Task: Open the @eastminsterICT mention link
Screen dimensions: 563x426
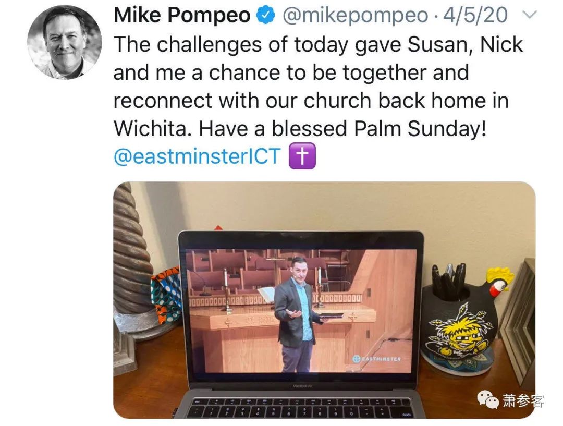Action: pyautogui.click(x=197, y=156)
